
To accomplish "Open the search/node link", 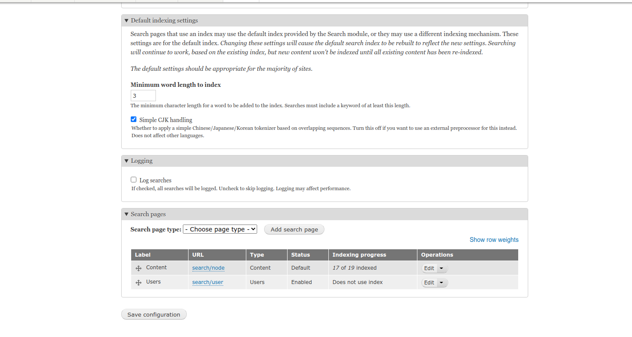I will pos(208,268).
